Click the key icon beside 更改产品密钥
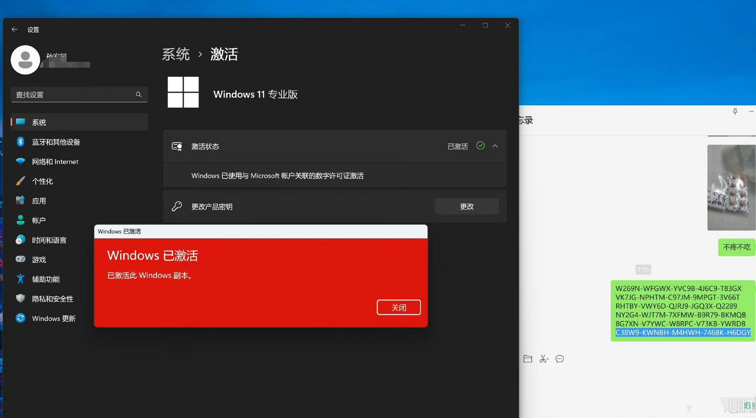 click(x=177, y=206)
